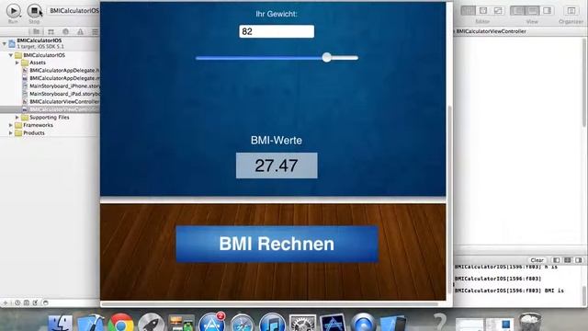Image resolution: width=588 pixels, height=331 pixels.
Task: Open the Organizer window
Action: pyautogui.click(x=571, y=10)
